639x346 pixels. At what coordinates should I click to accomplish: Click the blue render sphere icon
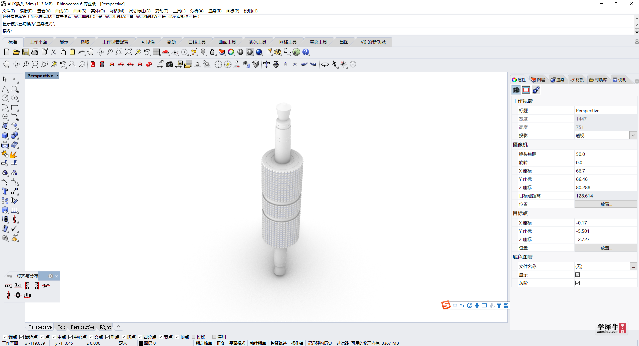click(259, 52)
